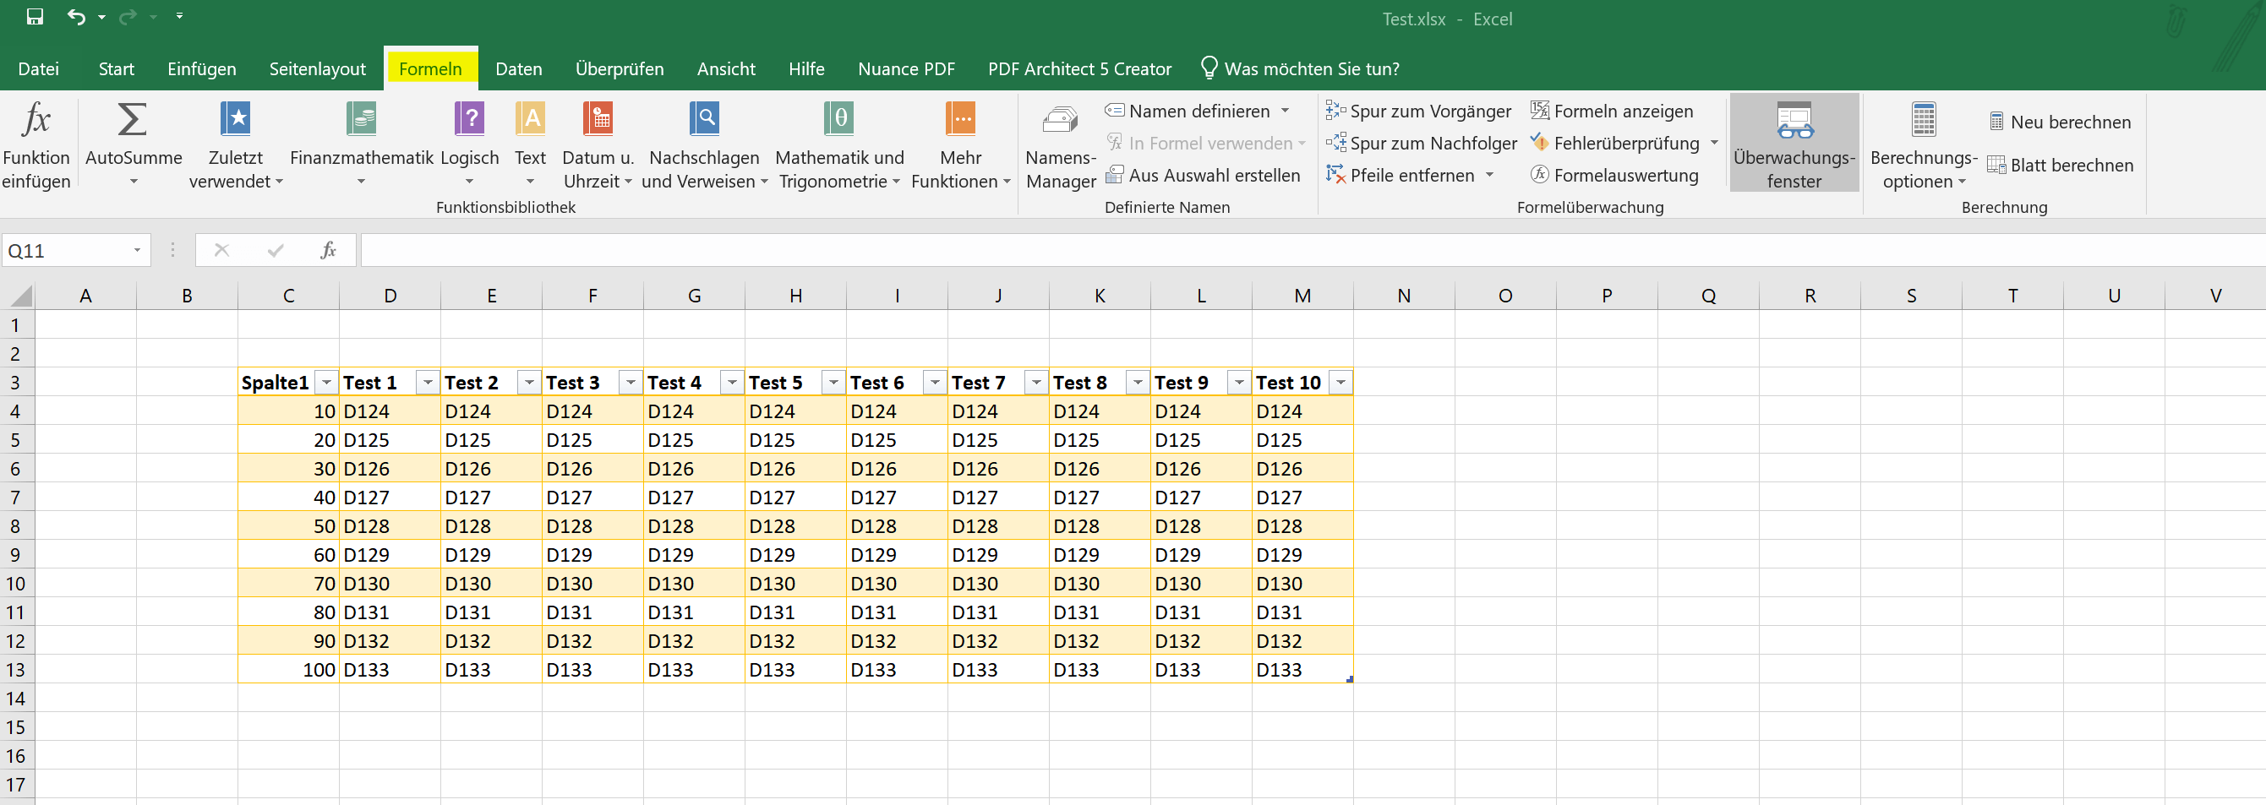Click Blatt berechnen
The width and height of the screenshot is (2266, 805).
(x=2061, y=165)
